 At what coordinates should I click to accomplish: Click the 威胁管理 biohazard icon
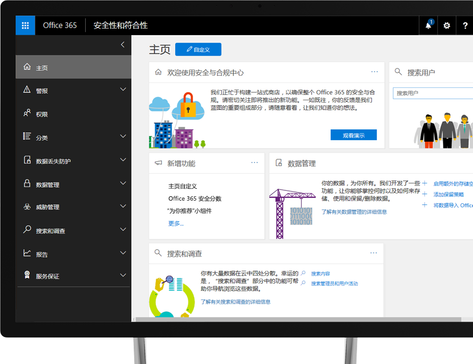pos(27,207)
